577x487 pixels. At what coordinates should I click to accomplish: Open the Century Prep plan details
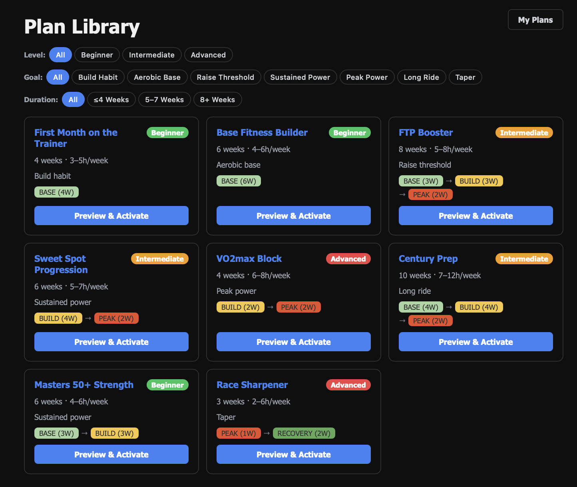coord(428,259)
